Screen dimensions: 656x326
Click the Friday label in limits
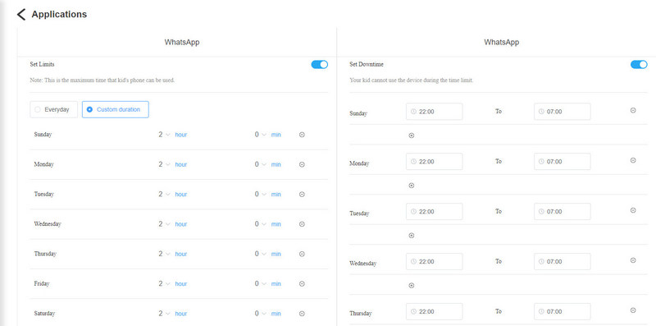(x=42, y=283)
